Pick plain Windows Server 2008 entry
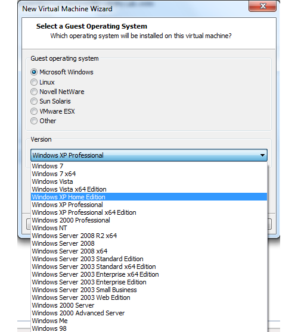The width and height of the screenshot is (298, 332). coord(149,243)
